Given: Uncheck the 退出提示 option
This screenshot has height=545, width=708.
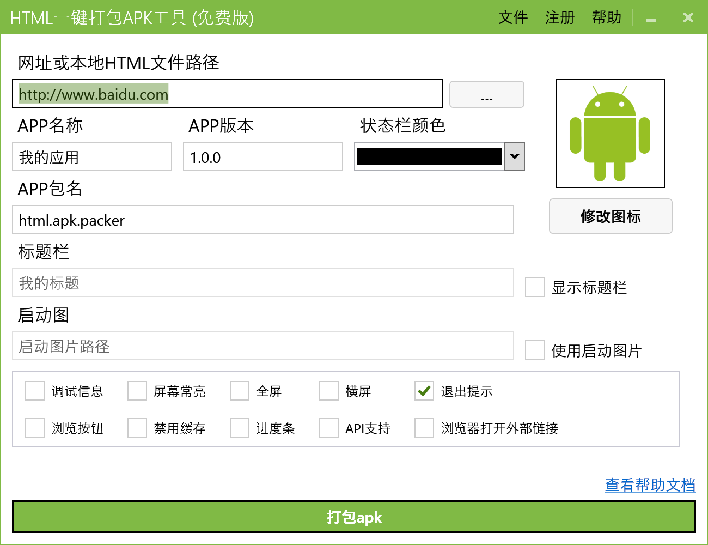Looking at the screenshot, I should (424, 391).
